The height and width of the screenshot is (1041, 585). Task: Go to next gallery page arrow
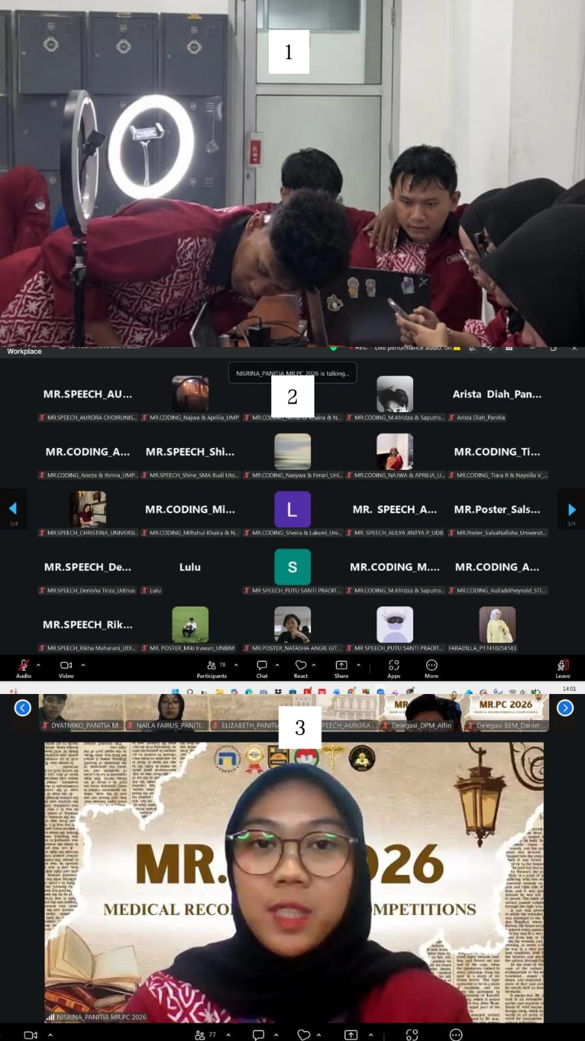pos(571,509)
